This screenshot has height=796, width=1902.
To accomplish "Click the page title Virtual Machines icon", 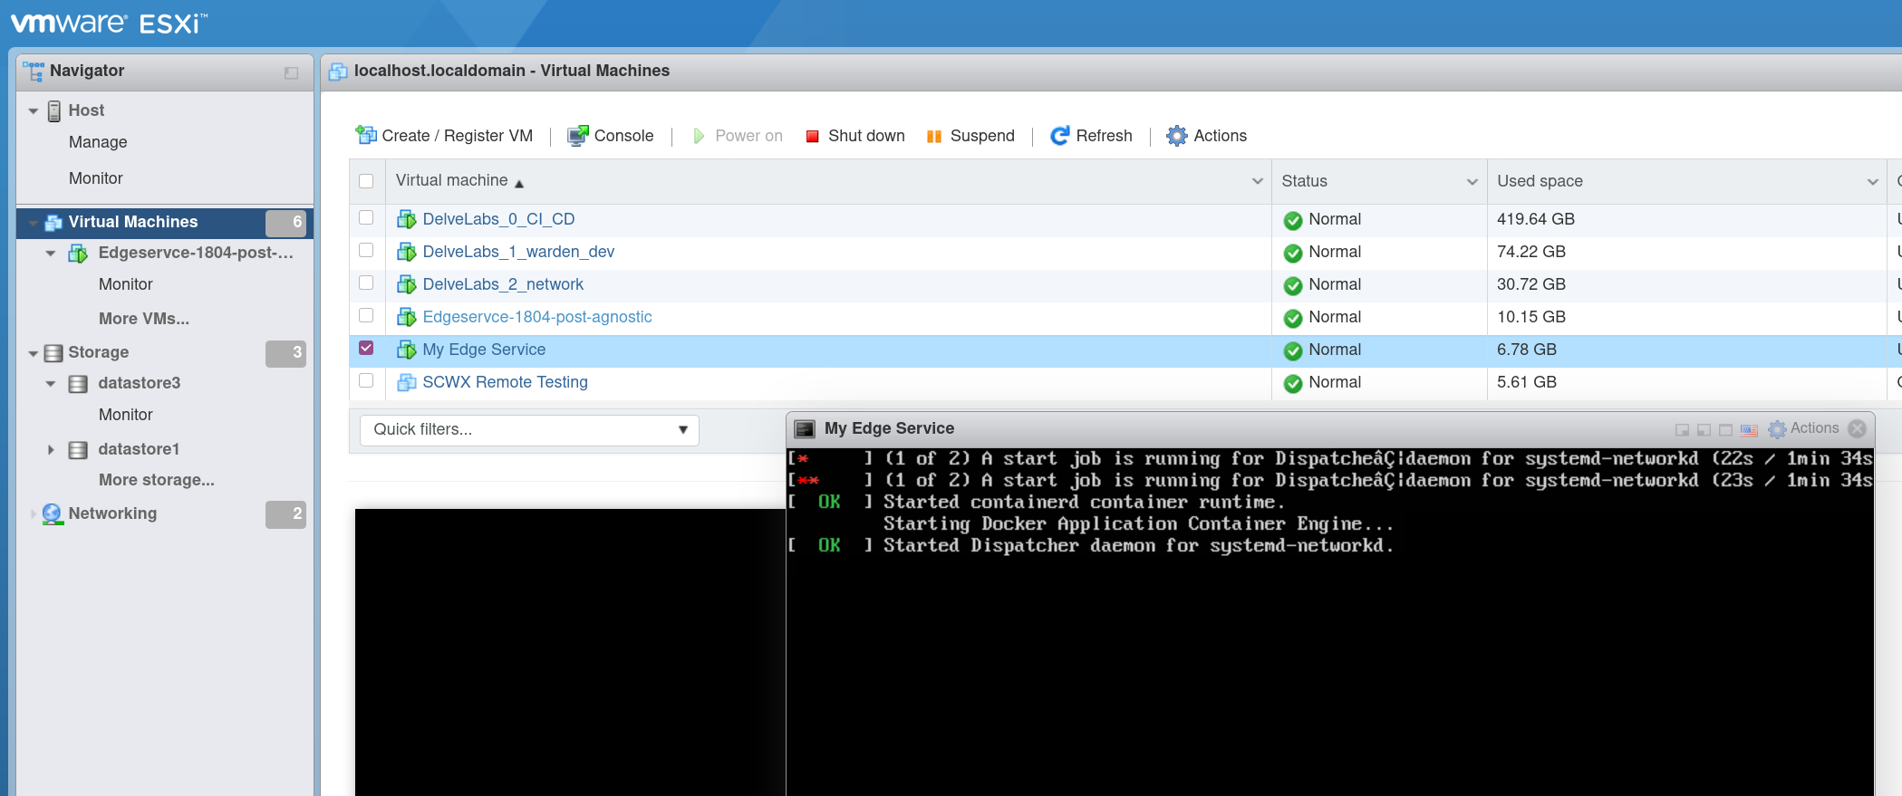I will pyautogui.click(x=338, y=71).
